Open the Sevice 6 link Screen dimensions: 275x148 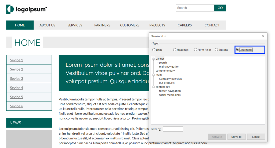[16, 106]
